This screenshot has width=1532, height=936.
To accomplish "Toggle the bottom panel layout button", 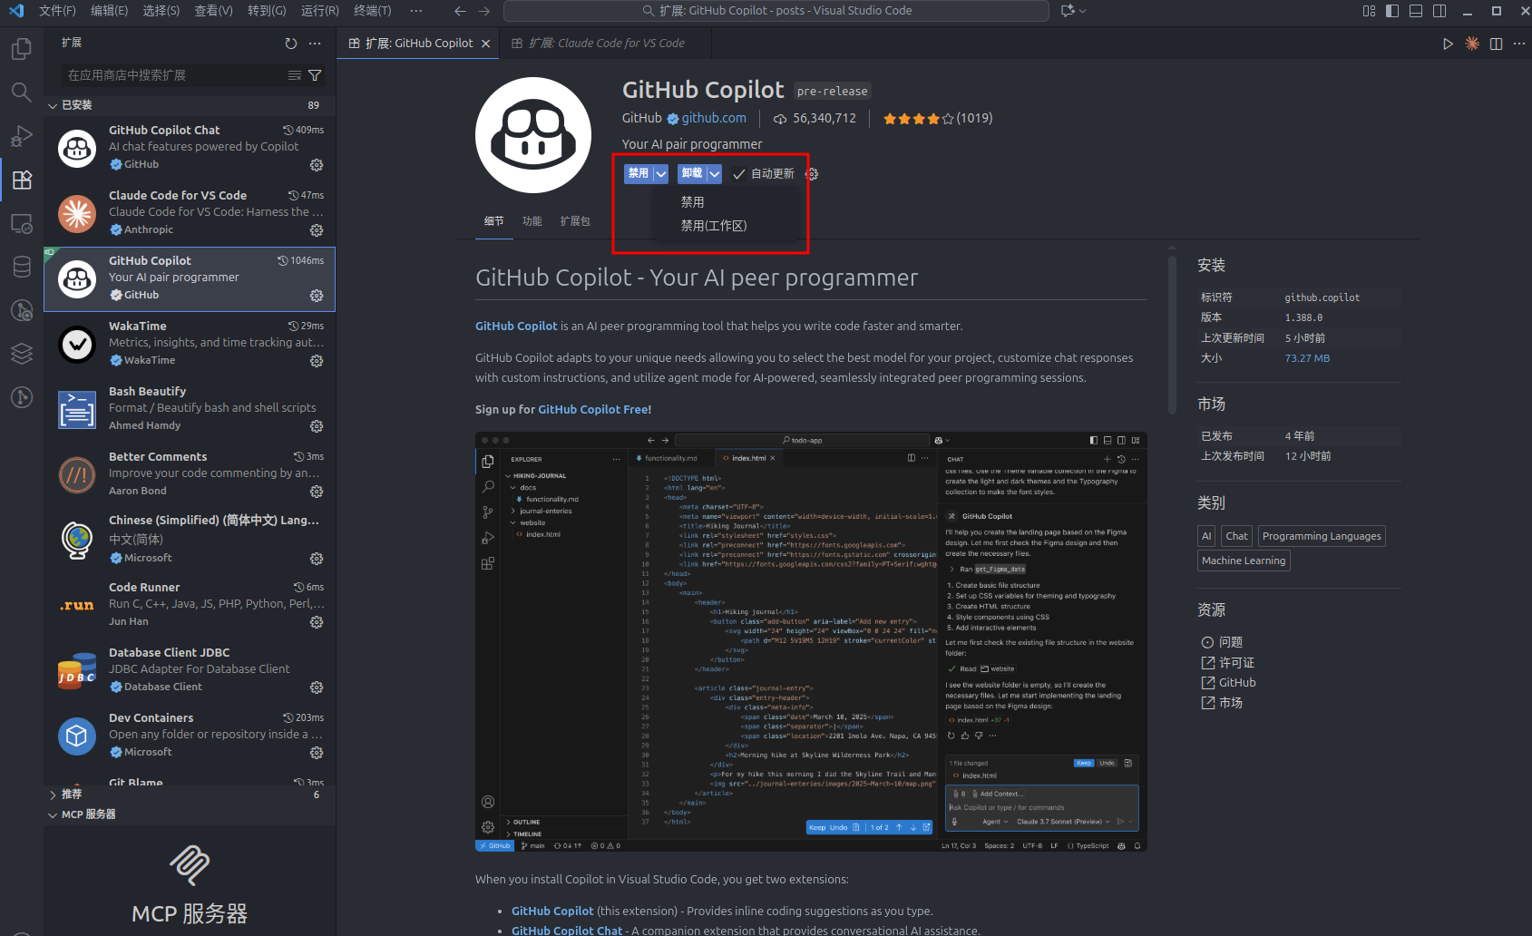I will click(x=1415, y=11).
